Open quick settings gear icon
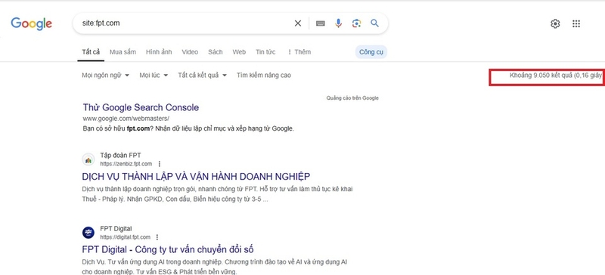Screen dimensions: 605x275 (x=555, y=23)
